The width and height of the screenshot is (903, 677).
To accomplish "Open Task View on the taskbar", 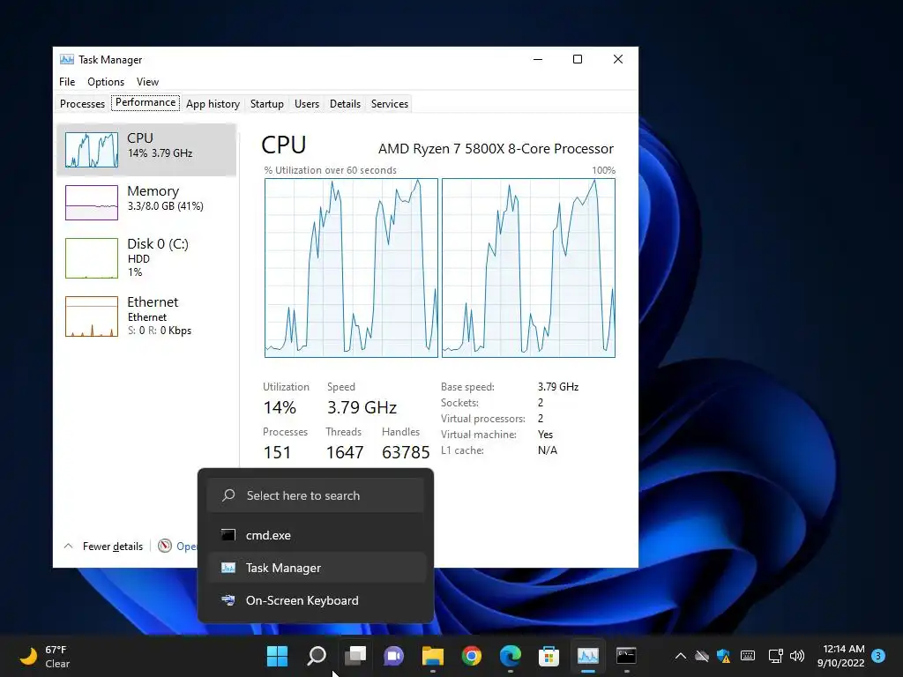I will coord(355,656).
